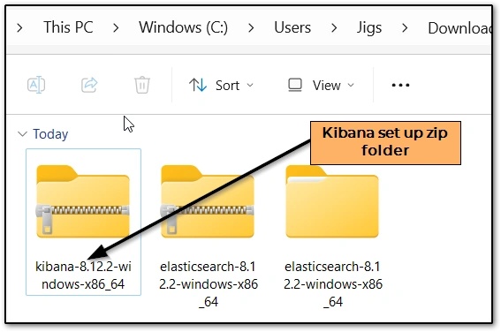This screenshot has width=501, height=332.
Task: Collapse the Today group chevron
Action: [22, 134]
